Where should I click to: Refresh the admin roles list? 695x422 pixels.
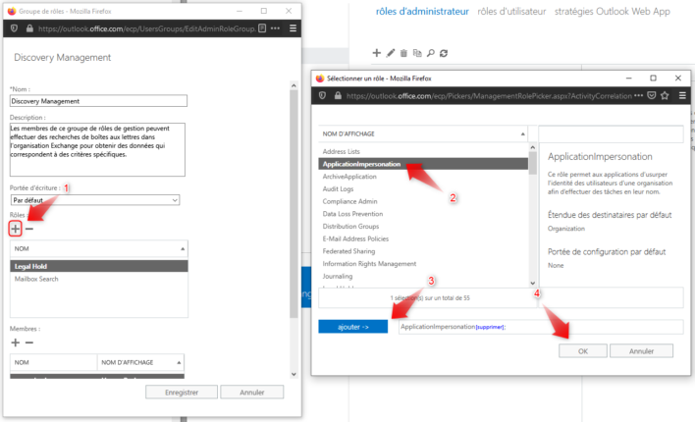click(444, 53)
